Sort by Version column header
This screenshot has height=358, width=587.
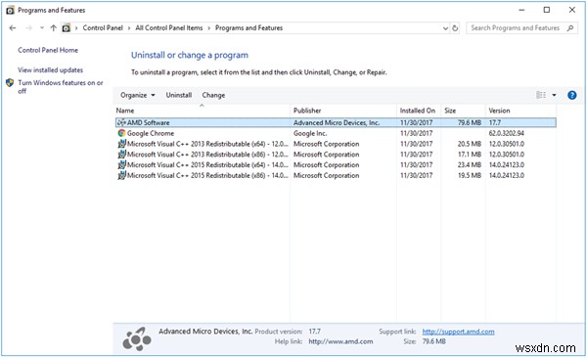[x=520, y=111]
